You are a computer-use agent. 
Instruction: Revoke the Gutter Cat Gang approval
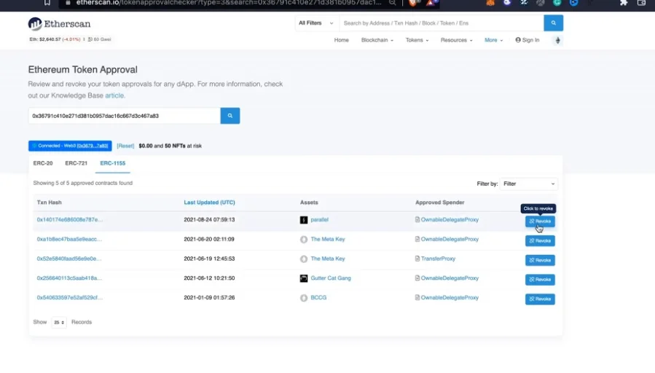pyautogui.click(x=540, y=280)
